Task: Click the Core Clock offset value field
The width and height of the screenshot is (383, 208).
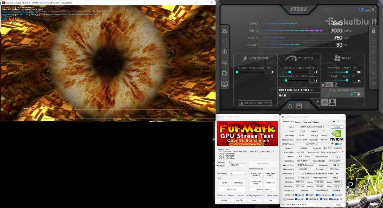Action: [x=313, y=72]
